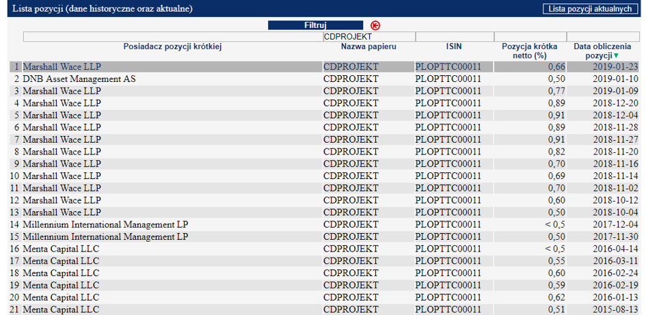Click date 2017-11-30
This screenshot has width=646, height=315.
(615, 237)
